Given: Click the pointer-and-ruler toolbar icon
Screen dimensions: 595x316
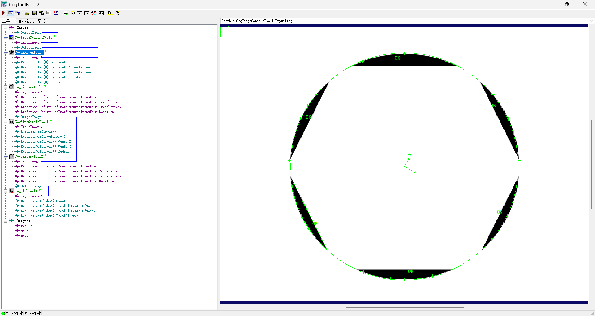Looking at the screenshot, I should tap(110, 13).
